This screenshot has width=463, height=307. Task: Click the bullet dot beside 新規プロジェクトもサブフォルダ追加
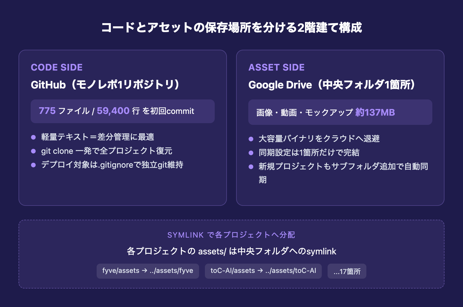(251, 167)
